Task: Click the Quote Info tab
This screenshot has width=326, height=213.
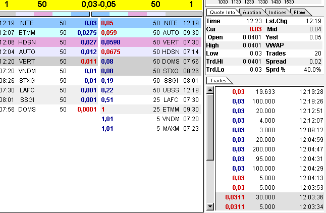Action: pyautogui.click(x=222, y=12)
